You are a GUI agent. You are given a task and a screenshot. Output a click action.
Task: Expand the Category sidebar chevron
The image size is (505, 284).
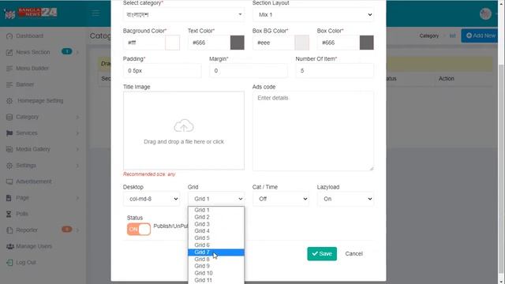[x=77, y=117]
